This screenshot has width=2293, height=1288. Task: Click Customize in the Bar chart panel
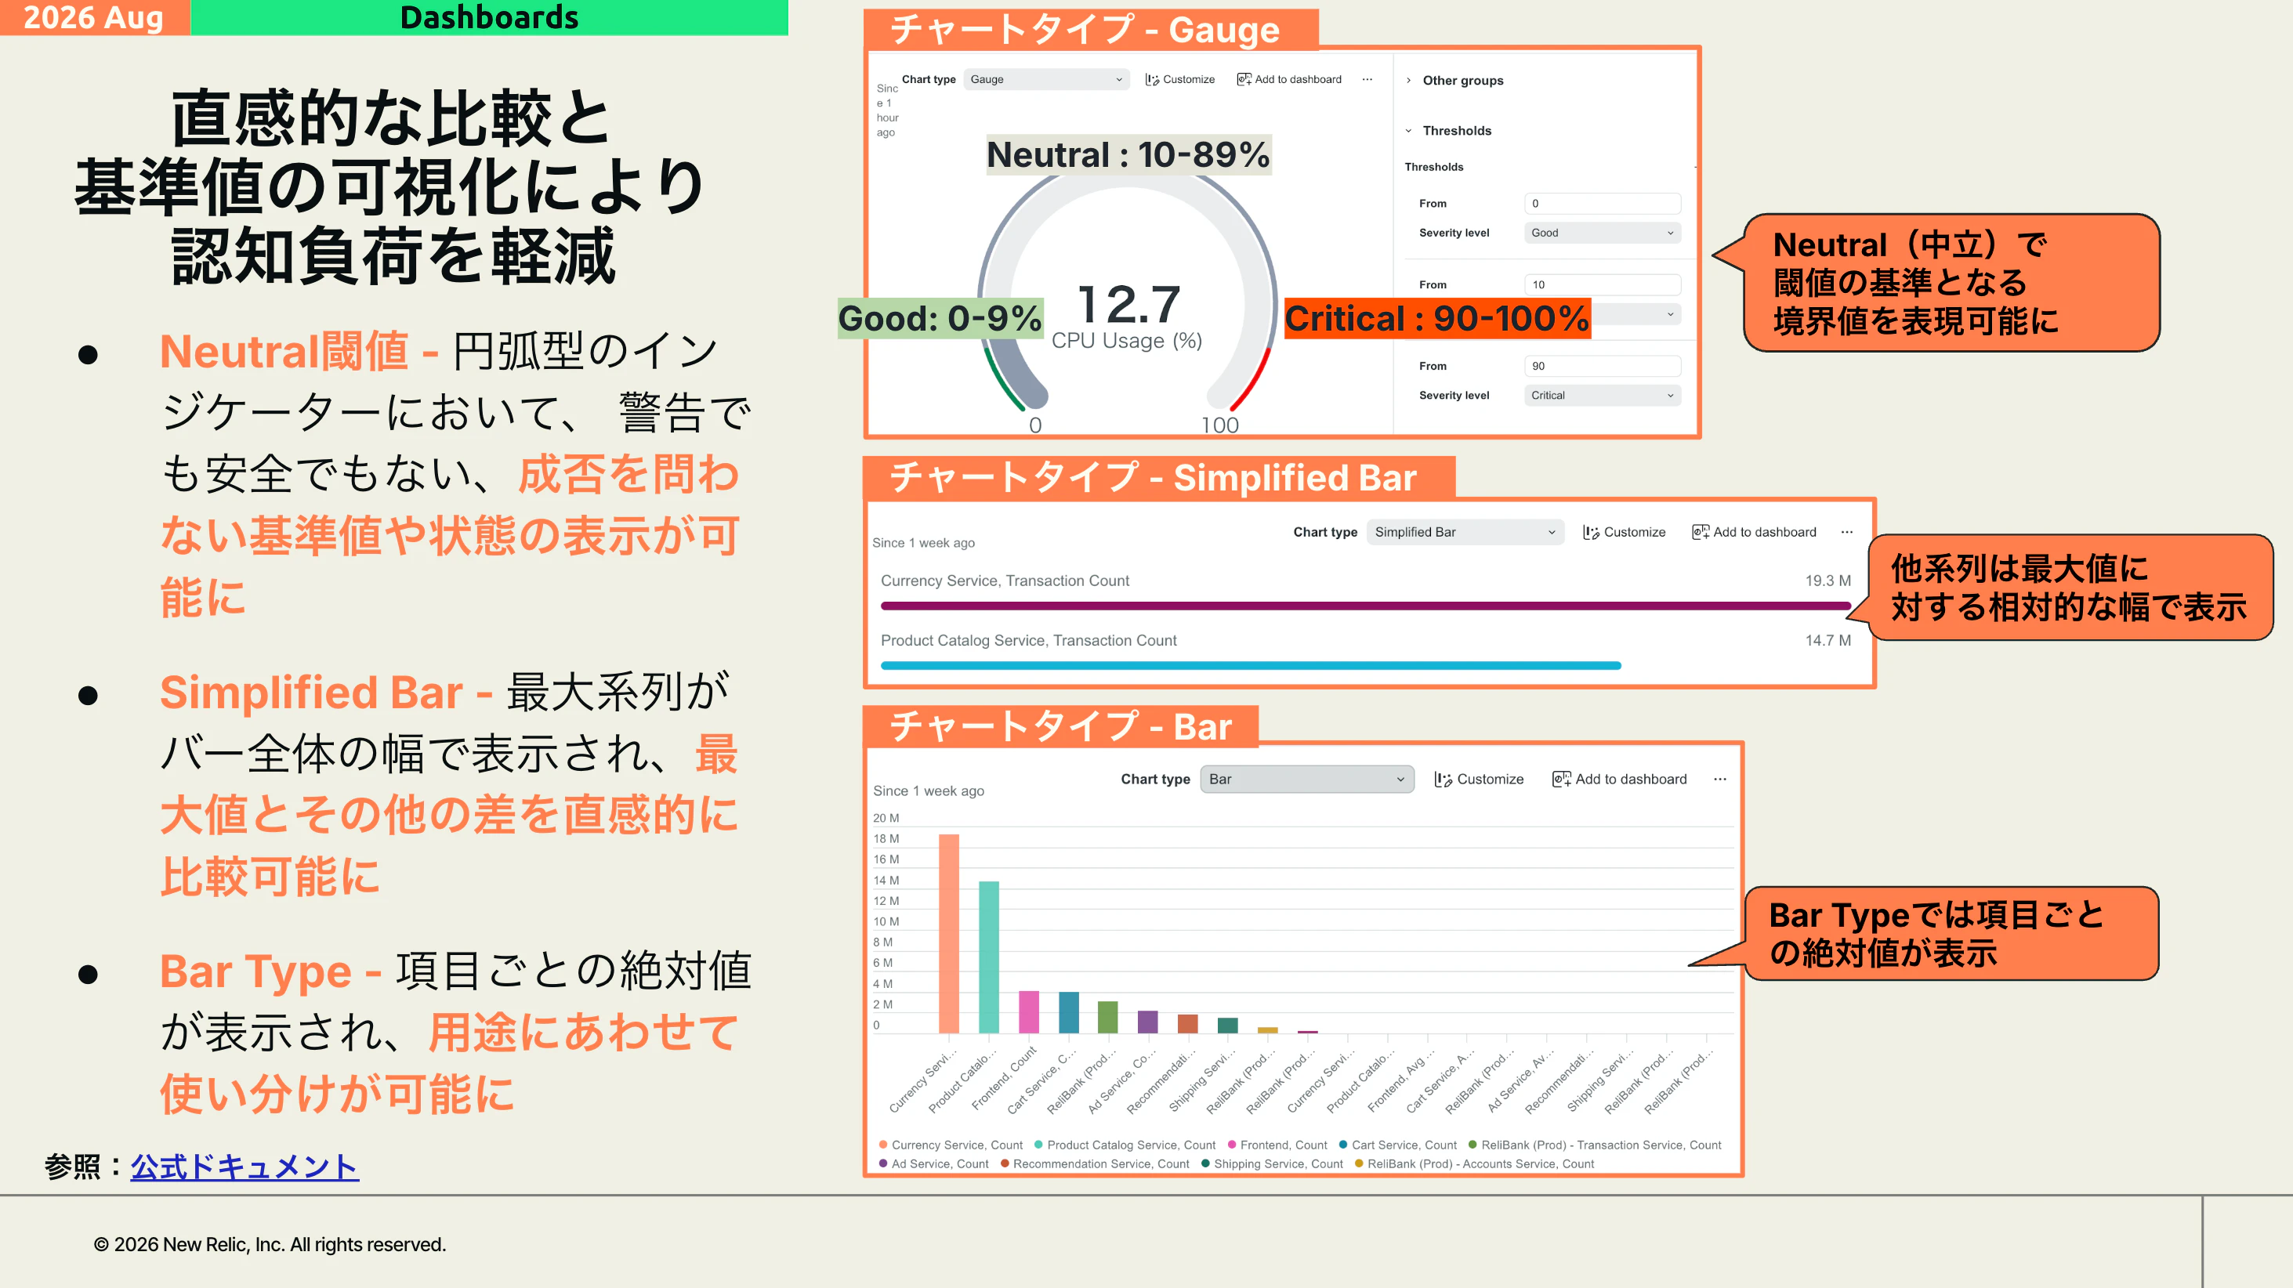tap(1479, 779)
